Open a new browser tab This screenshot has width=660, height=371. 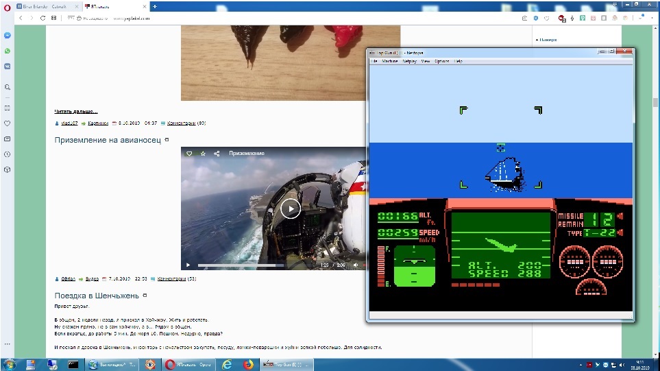point(155,6)
